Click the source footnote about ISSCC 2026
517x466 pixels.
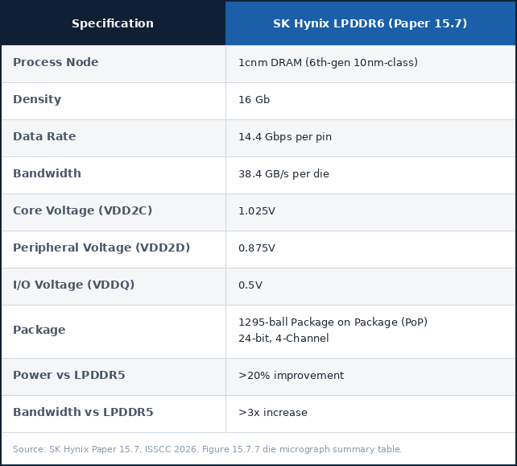click(x=208, y=449)
